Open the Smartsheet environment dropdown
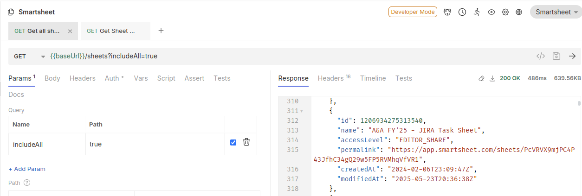The image size is (582, 196). point(556,12)
